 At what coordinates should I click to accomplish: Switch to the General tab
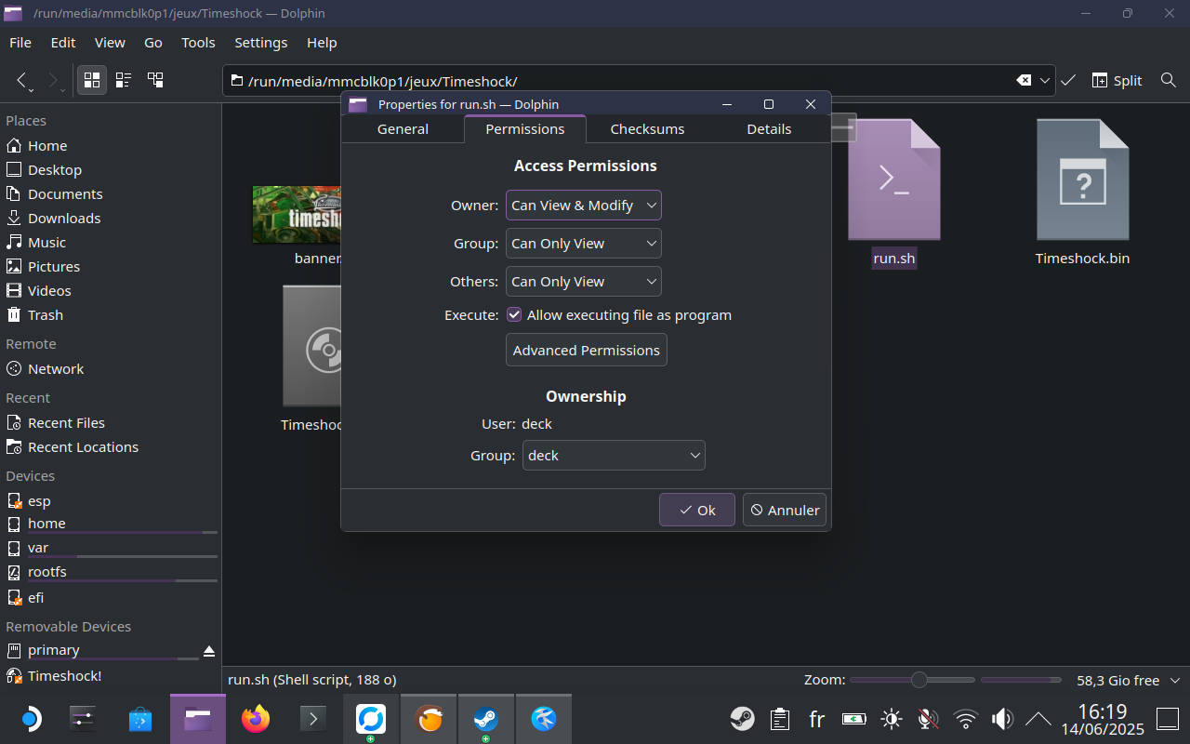pyautogui.click(x=403, y=129)
